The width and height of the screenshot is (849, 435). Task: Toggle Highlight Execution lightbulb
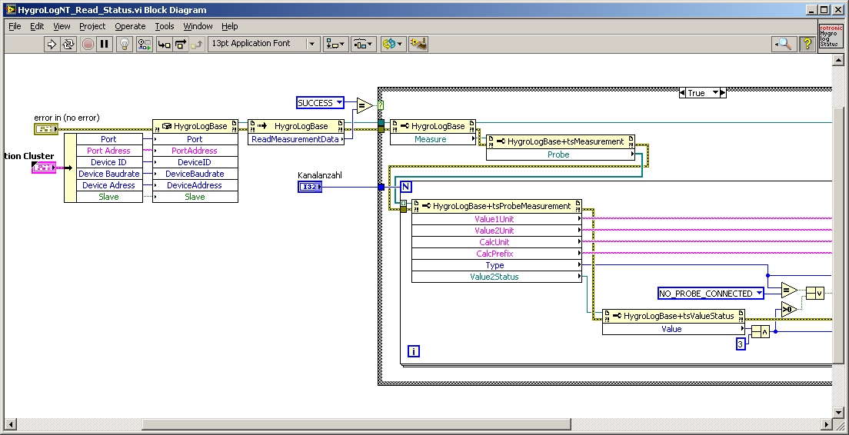(125, 44)
